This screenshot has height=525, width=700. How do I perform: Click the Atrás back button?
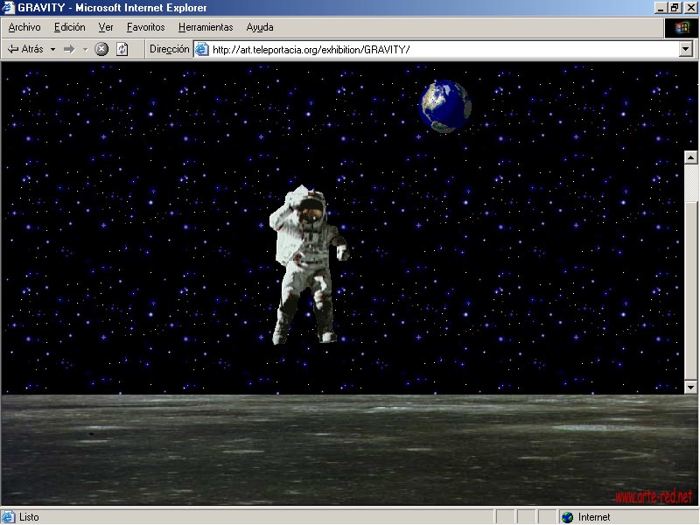pyautogui.click(x=25, y=49)
